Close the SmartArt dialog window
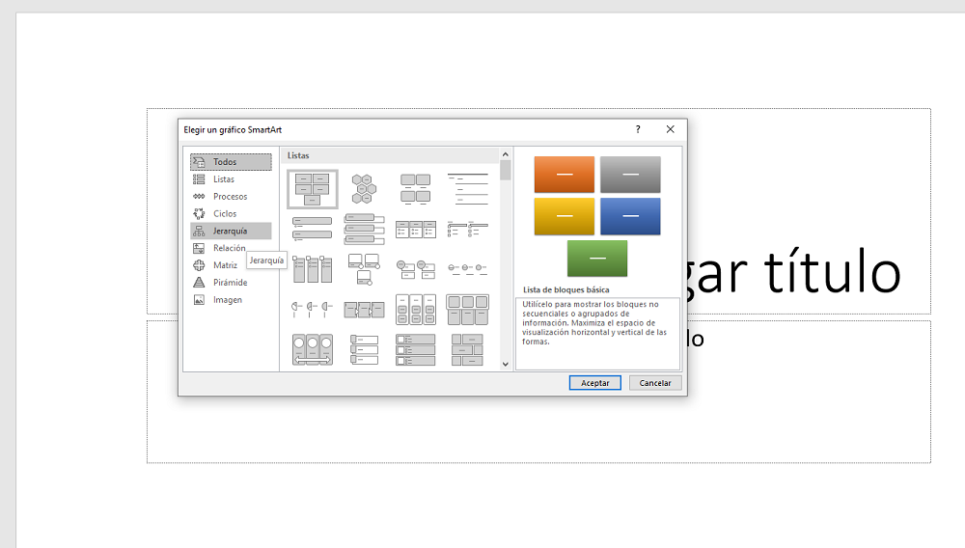Viewport: 965px width, 548px height. pyautogui.click(x=670, y=129)
